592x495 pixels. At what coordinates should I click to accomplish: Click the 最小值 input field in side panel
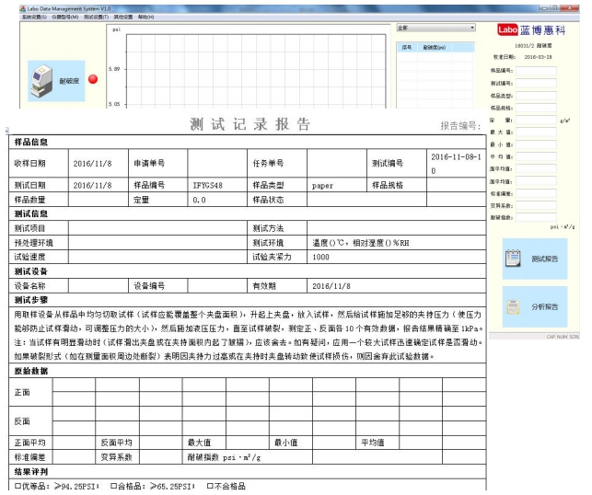coord(536,144)
